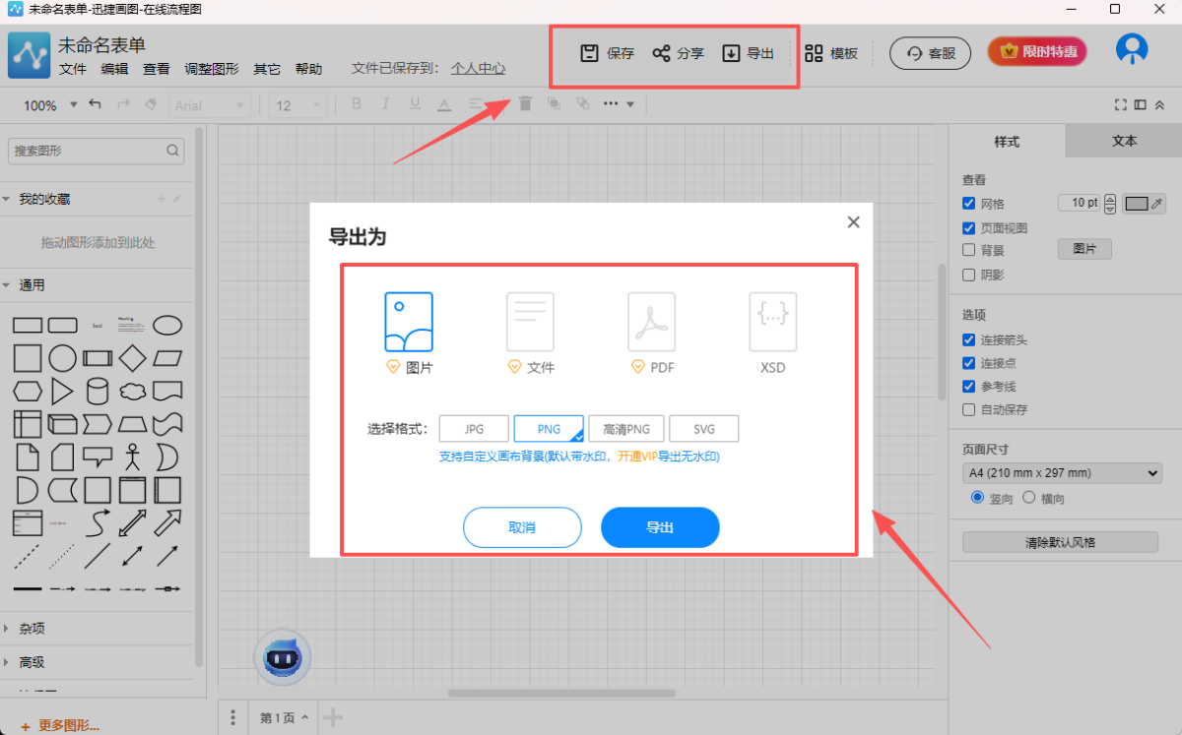Click the Save (保存) icon in header
Screen dimensions: 1182x735
click(x=589, y=53)
